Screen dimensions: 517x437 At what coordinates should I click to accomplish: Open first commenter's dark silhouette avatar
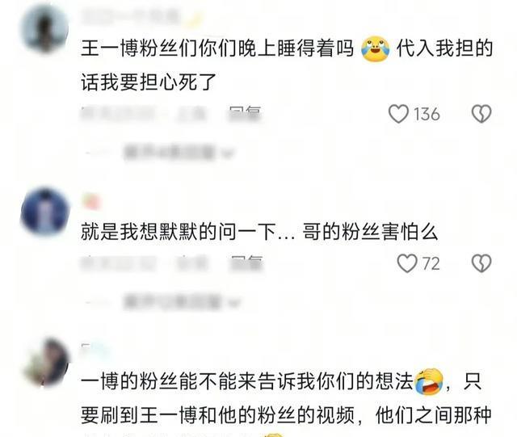(44, 29)
